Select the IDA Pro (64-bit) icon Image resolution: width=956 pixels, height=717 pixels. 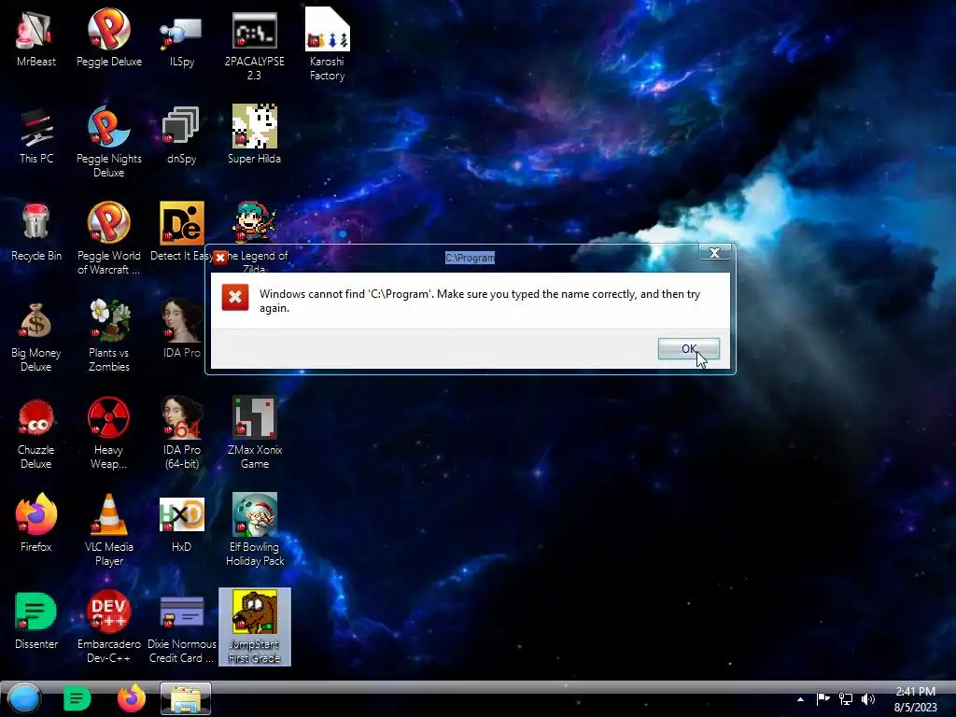pyautogui.click(x=181, y=433)
